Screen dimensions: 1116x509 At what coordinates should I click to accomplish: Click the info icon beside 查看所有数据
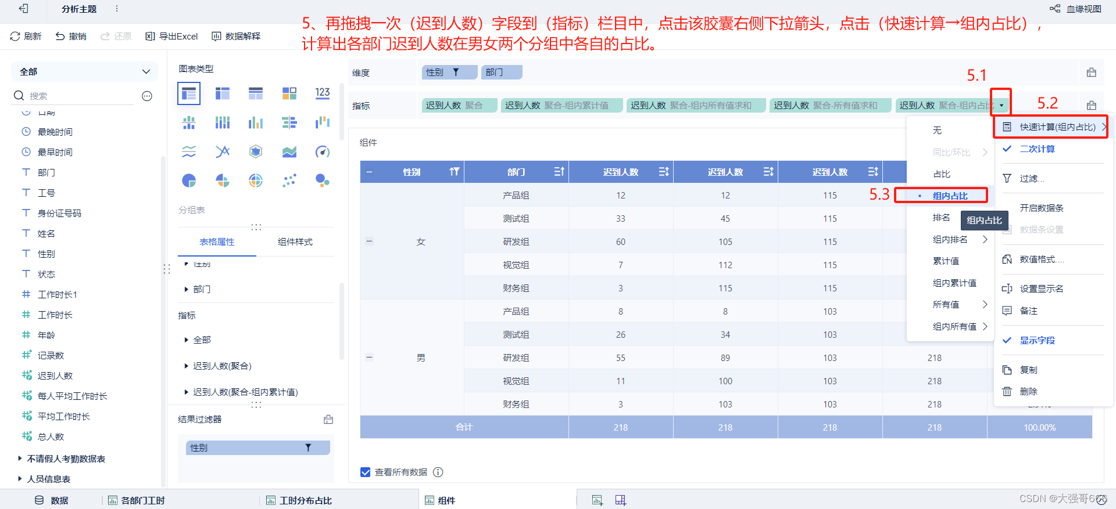(438, 472)
